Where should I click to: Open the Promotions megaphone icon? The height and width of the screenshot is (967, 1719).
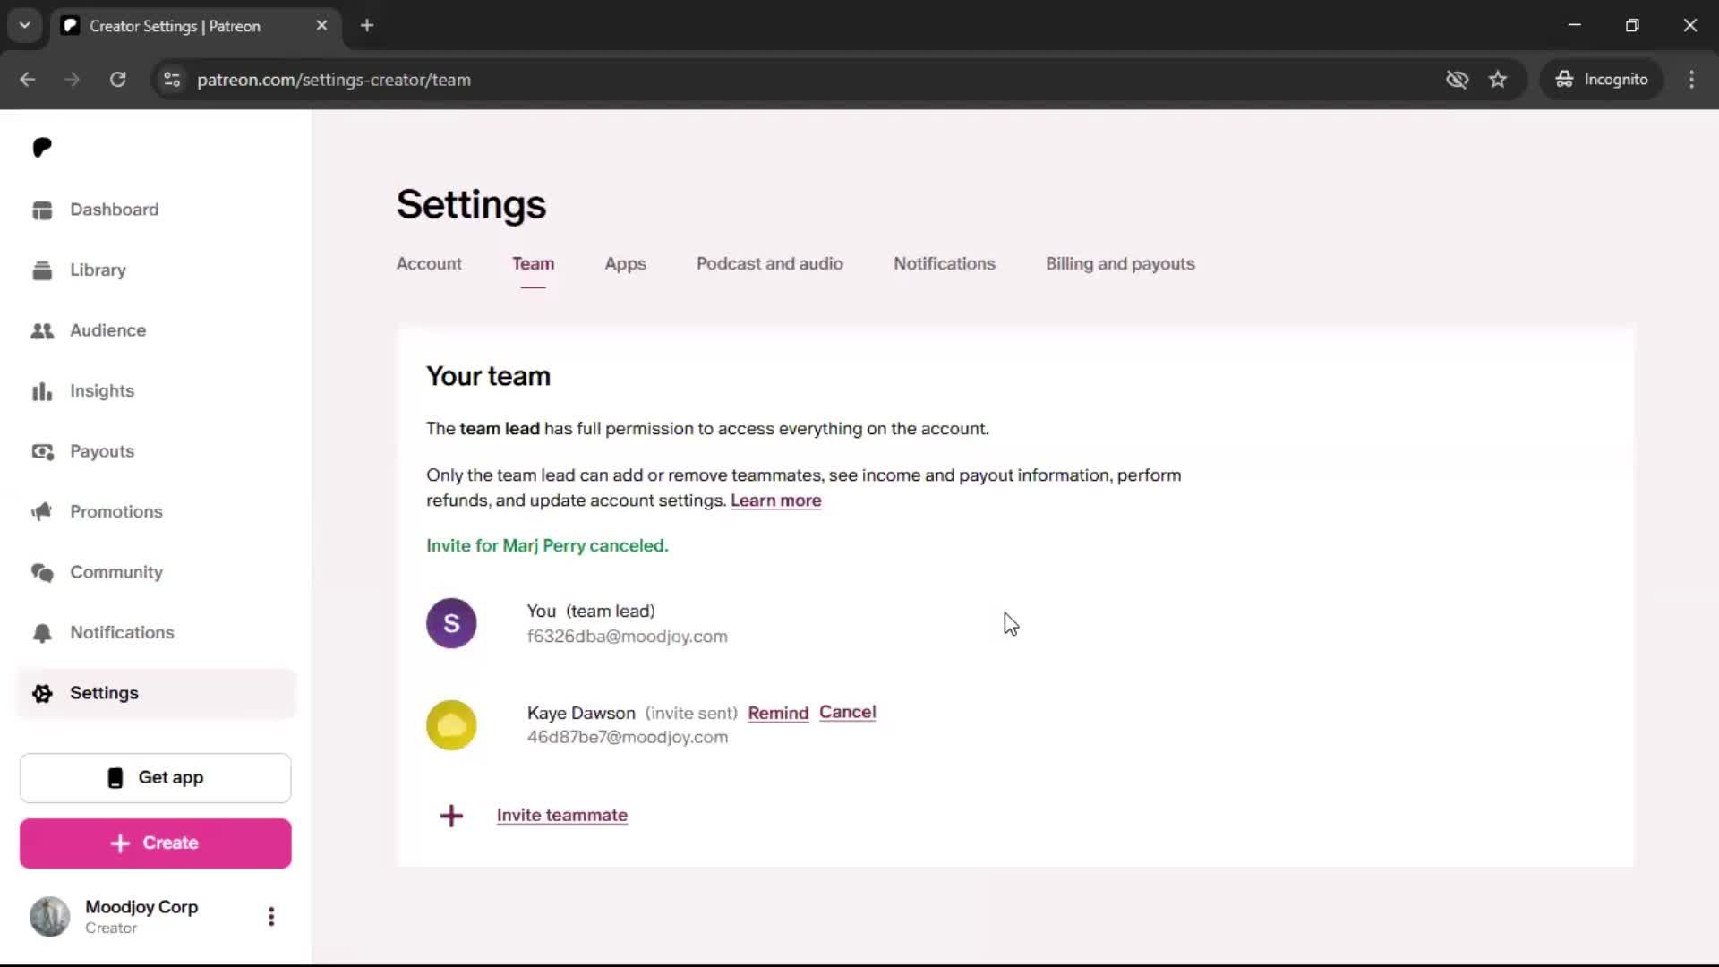(42, 511)
